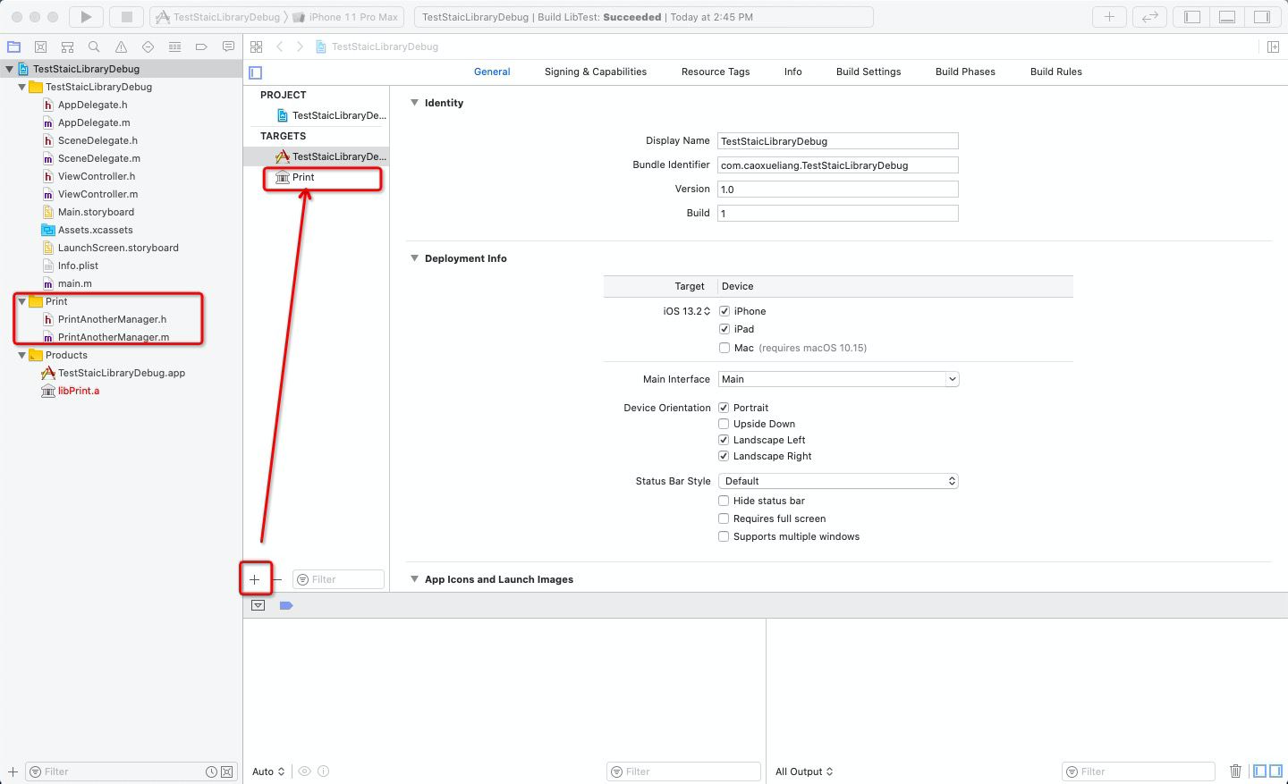This screenshot has height=784, width=1288.
Task: Open the Library with the plus toolbar button
Action: [x=1109, y=17]
